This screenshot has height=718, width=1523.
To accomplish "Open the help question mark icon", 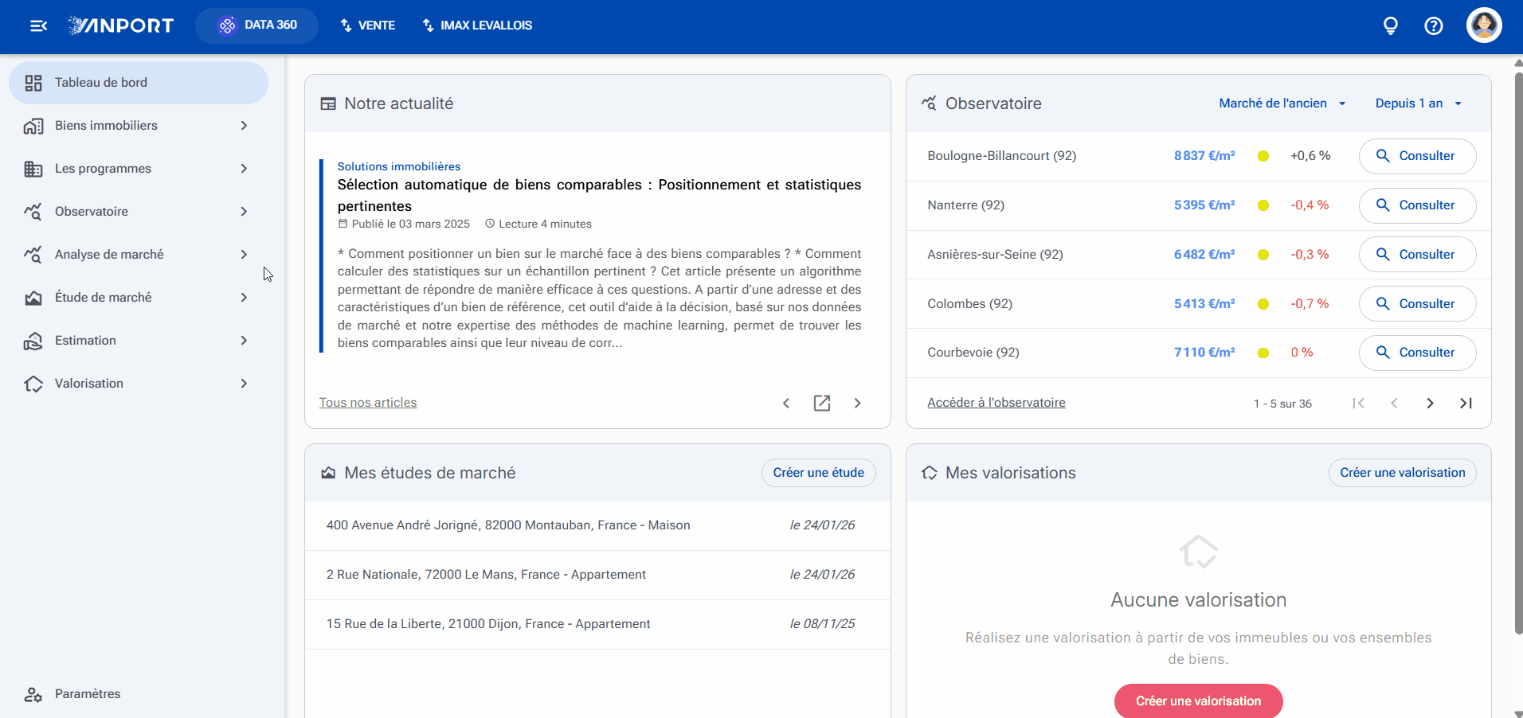I will (x=1434, y=26).
